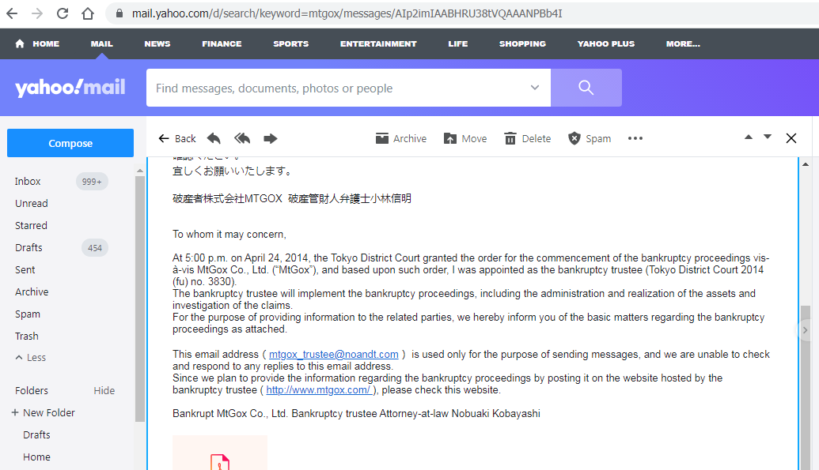Click the message pane scrollbar thumb
The image size is (819, 470).
(806, 387)
